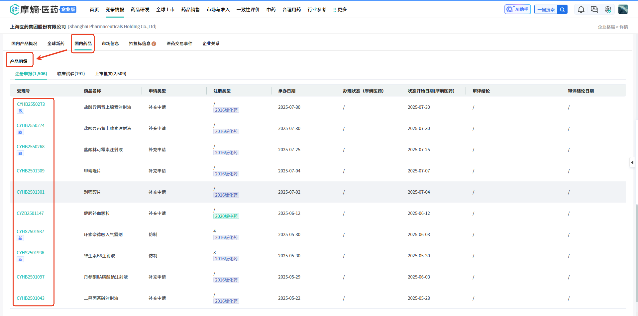Open the translation/language chat icon

594,10
